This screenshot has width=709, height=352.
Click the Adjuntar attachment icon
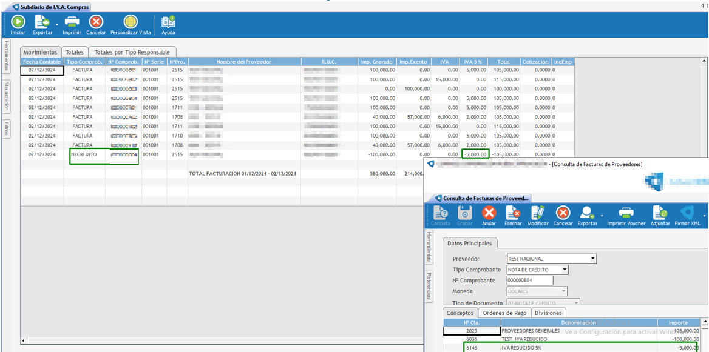point(660,213)
